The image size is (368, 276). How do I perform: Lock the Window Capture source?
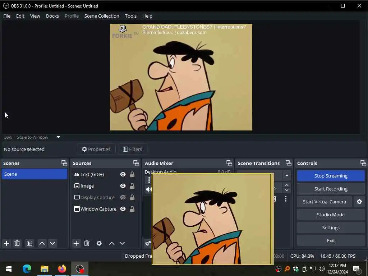(x=132, y=209)
